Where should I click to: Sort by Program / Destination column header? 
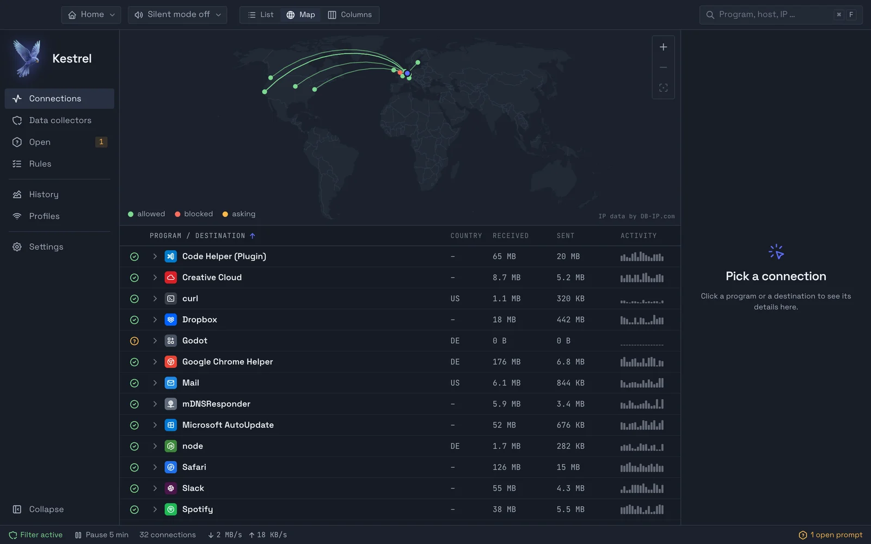click(x=202, y=236)
